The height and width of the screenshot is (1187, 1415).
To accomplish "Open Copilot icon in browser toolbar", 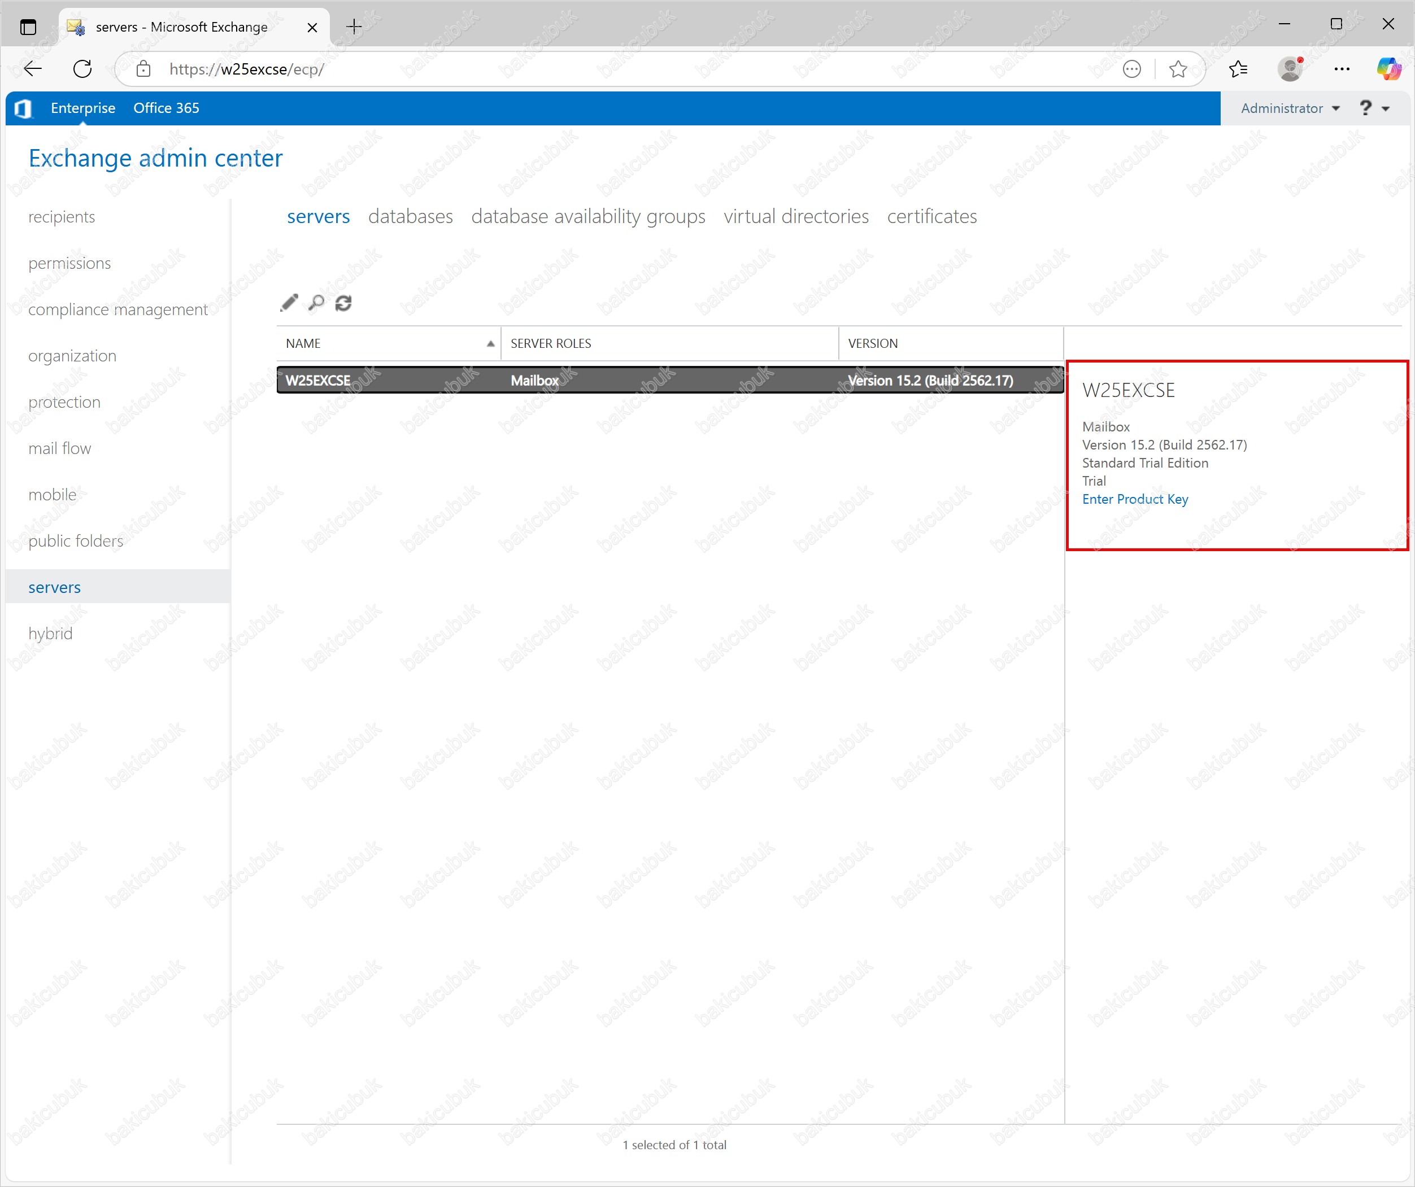I will point(1388,69).
